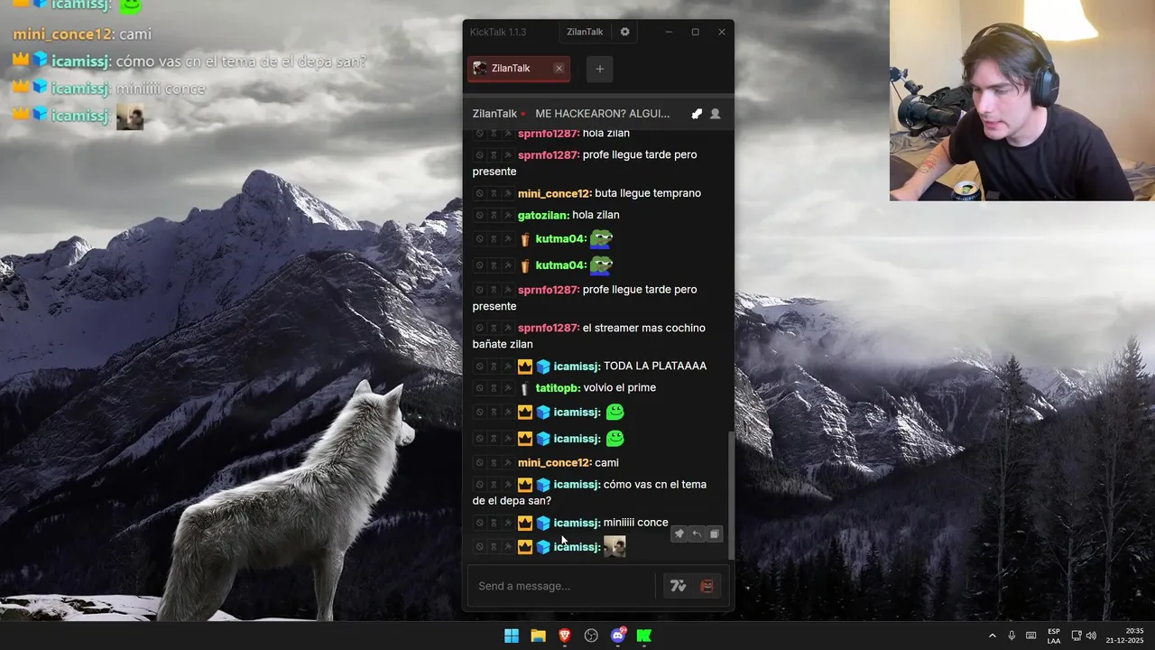Minimize the KickTalk window
This screenshot has width=1155, height=650.
click(x=669, y=32)
